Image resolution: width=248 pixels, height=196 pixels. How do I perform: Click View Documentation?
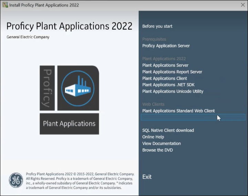tap(161, 144)
